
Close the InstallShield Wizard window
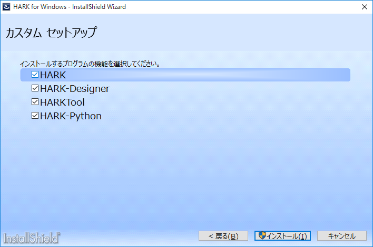(x=365, y=7)
